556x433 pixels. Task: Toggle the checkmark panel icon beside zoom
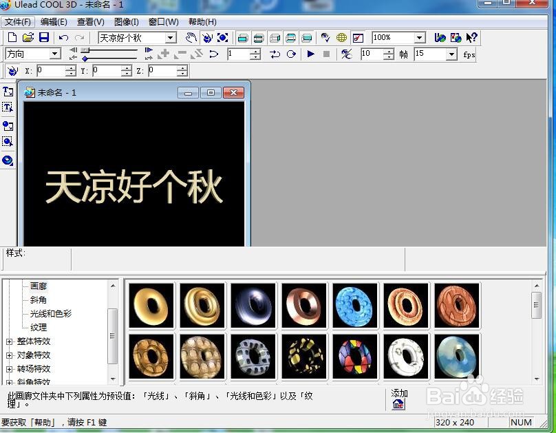tap(358, 38)
